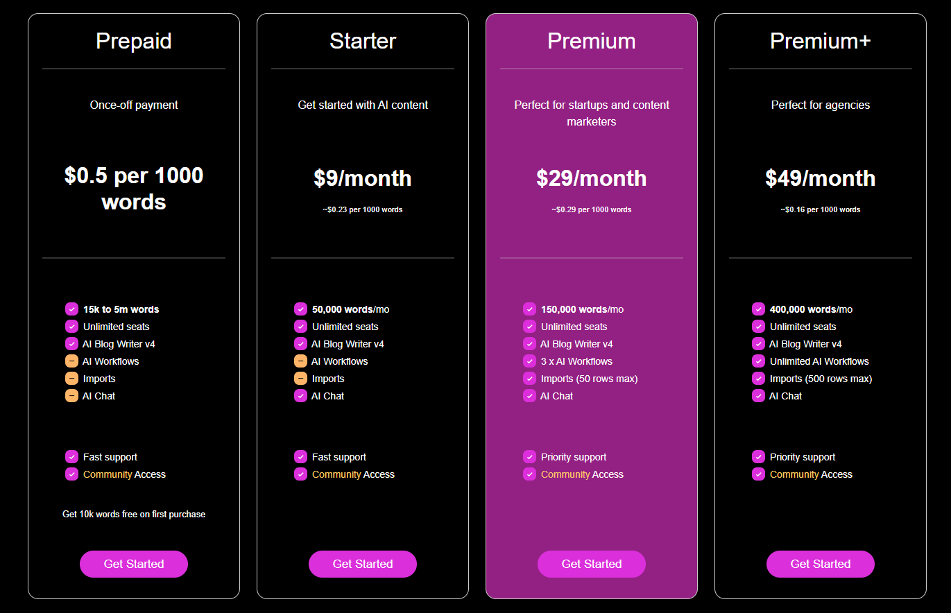Open the Community link in the Starter plan

(339, 474)
